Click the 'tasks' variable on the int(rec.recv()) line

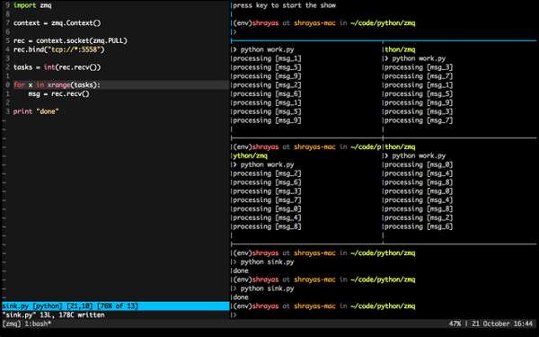coord(22,67)
